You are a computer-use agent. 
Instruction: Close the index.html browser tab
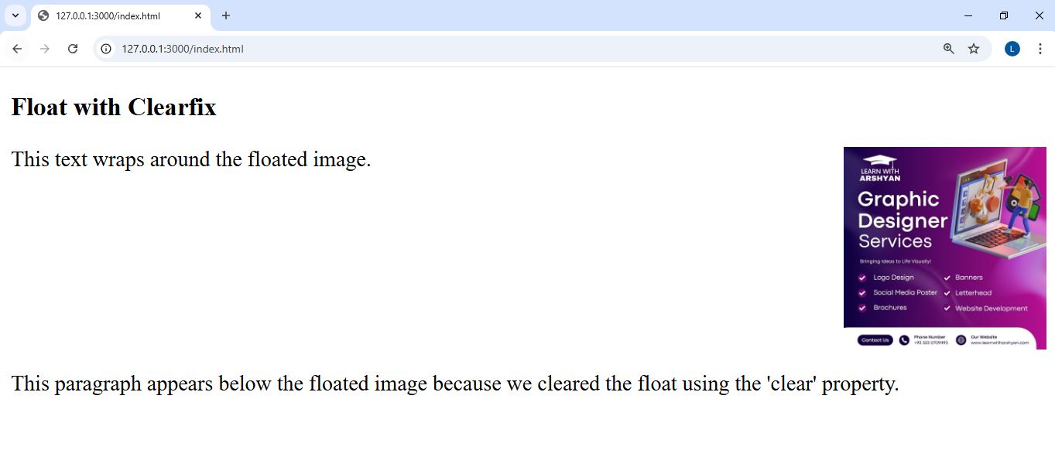[198, 15]
